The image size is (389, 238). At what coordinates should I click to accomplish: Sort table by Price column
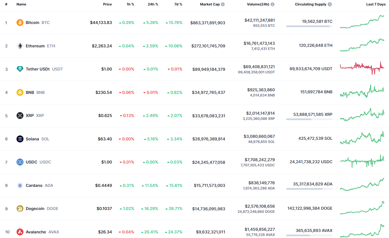(107, 4)
